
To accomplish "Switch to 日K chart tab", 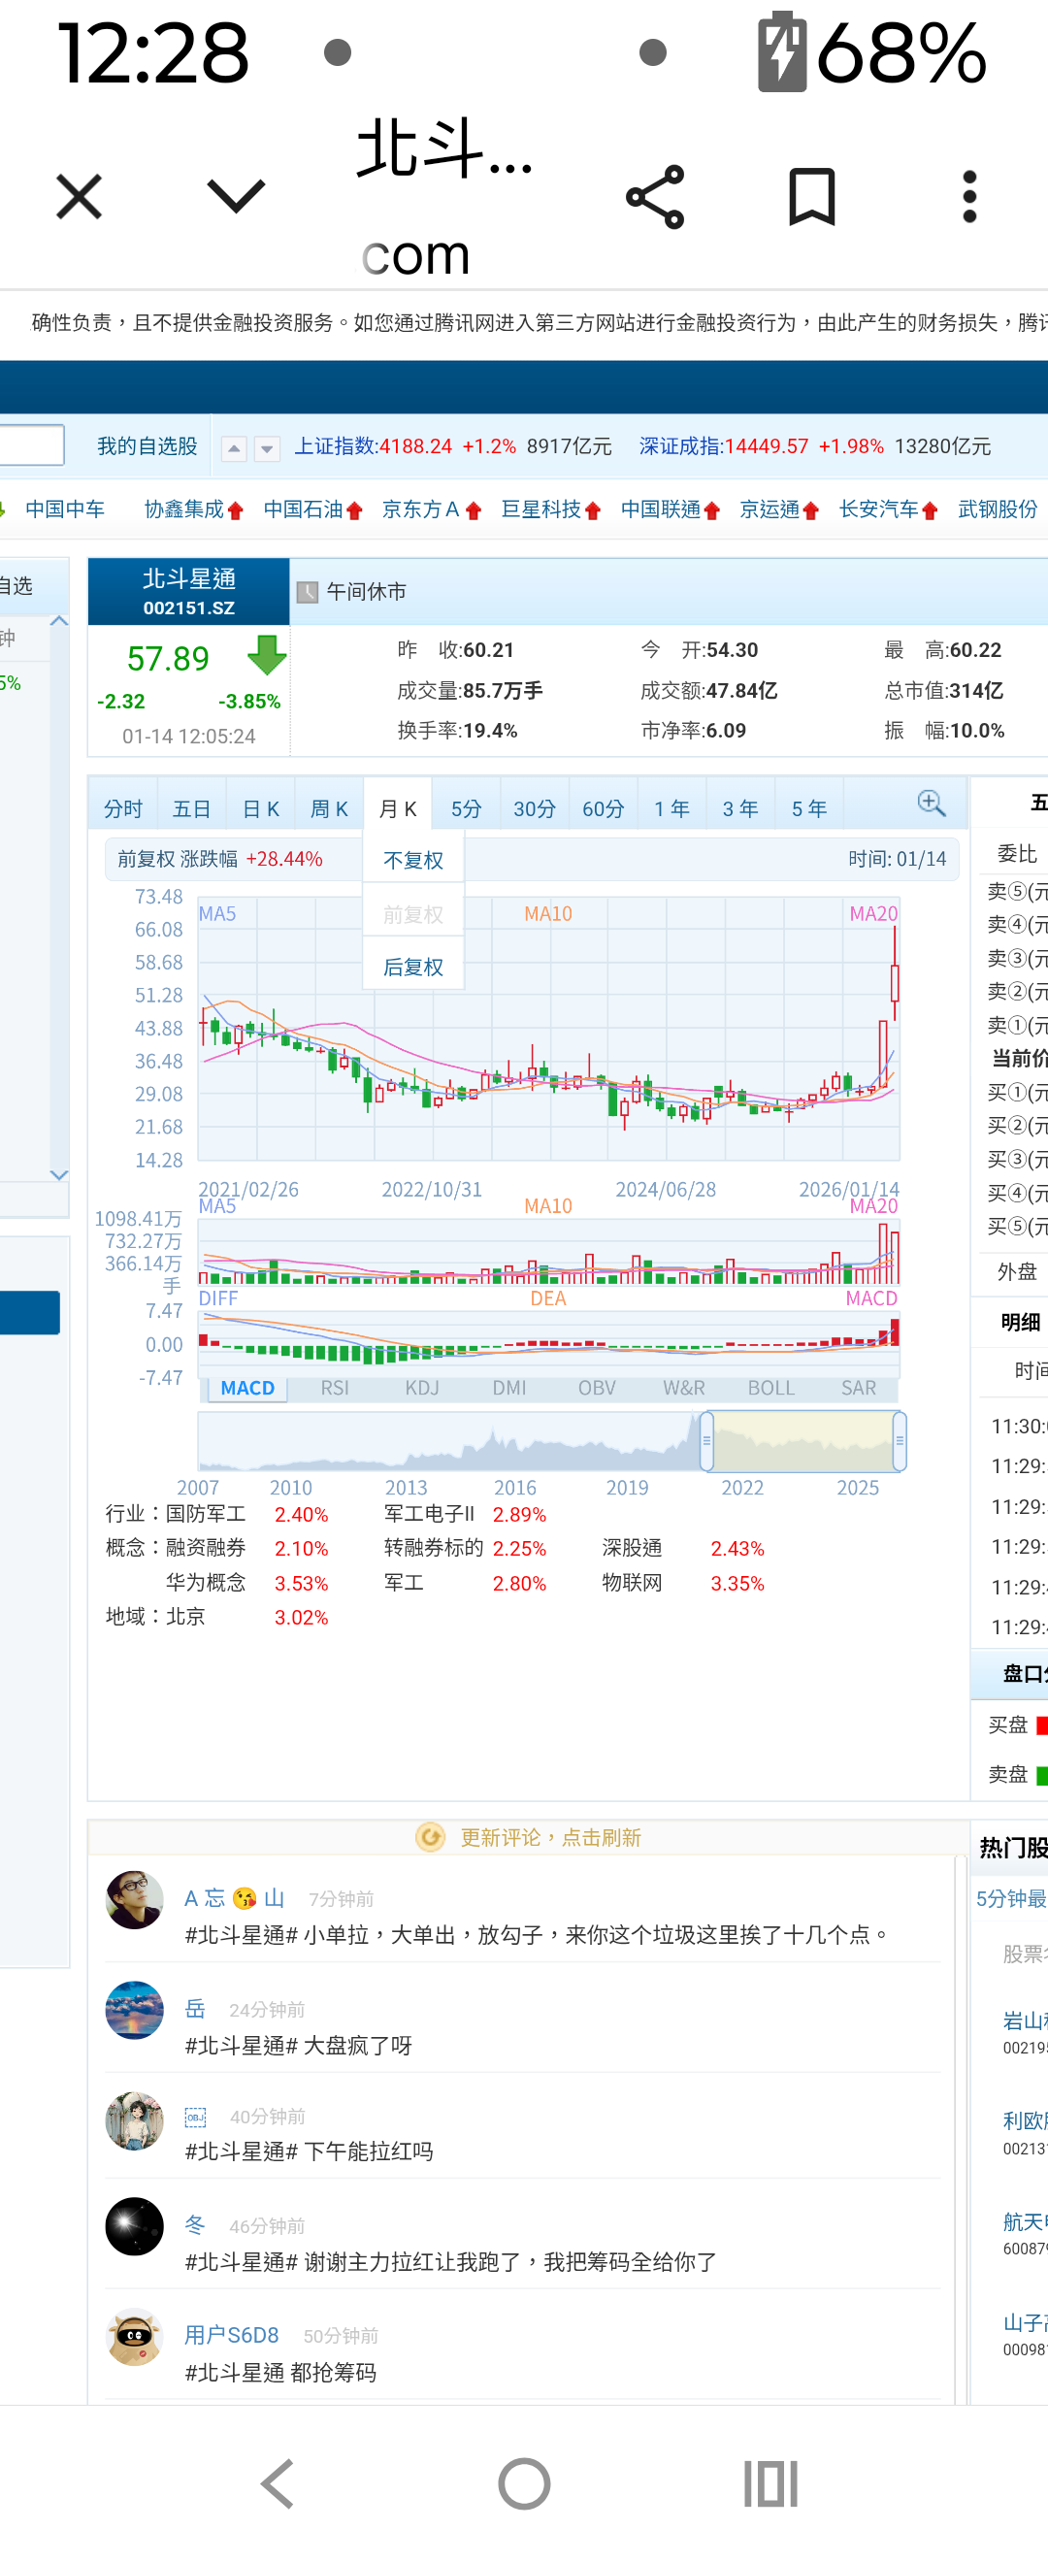I will tap(260, 808).
